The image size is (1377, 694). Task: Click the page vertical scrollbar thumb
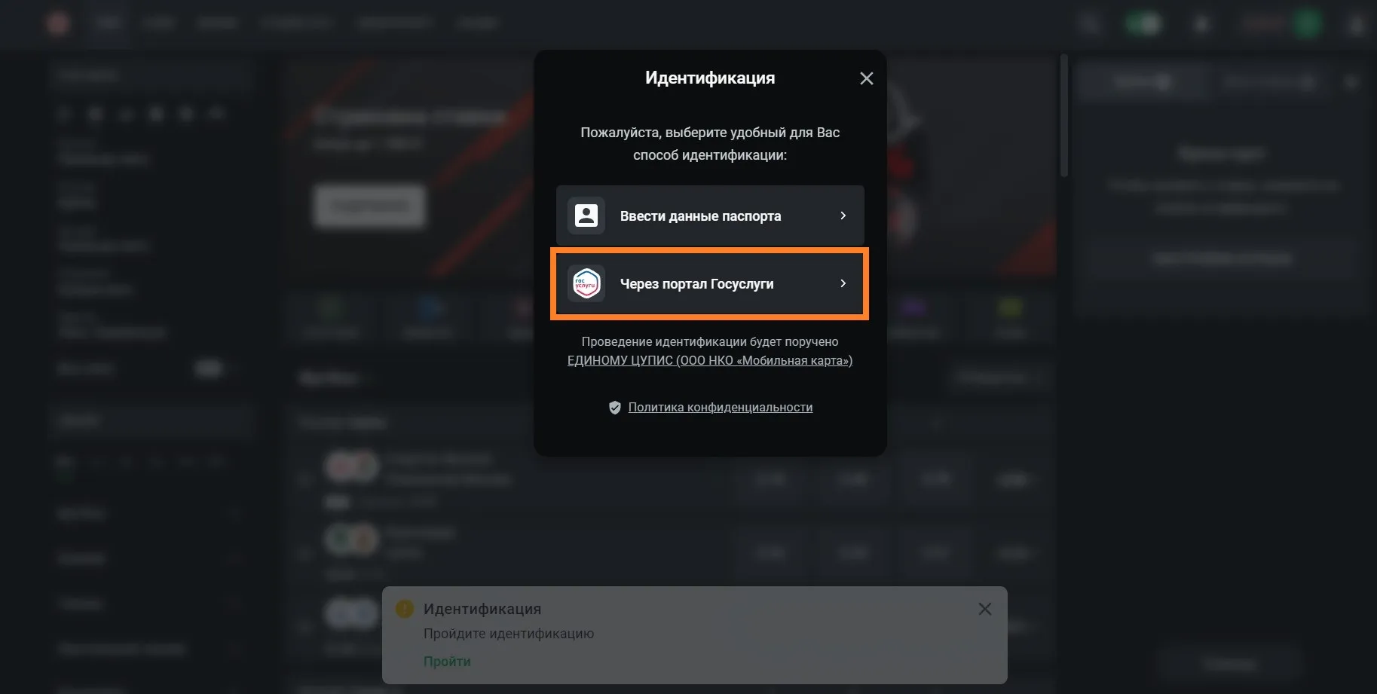(x=1064, y=115)
